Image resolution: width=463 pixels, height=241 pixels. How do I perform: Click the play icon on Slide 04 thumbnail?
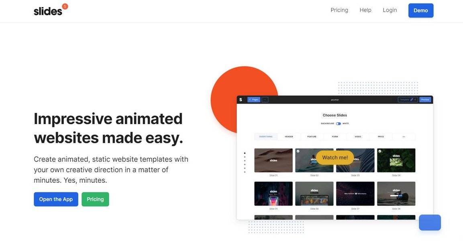coord(396,162)
